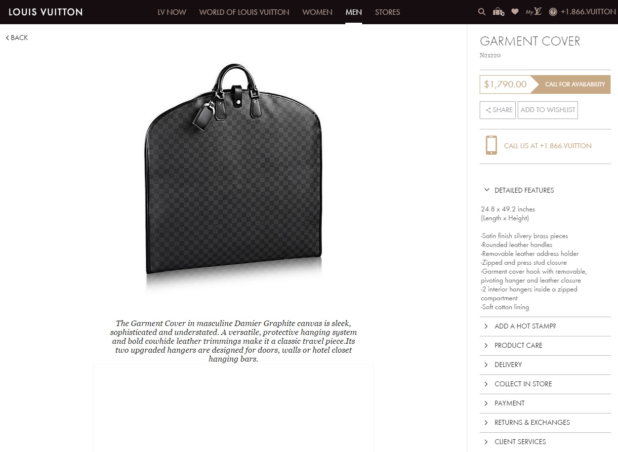Click the Louis Vuitton logo
The width and height of the screenshot is (618, 452).
click(45, 12)
